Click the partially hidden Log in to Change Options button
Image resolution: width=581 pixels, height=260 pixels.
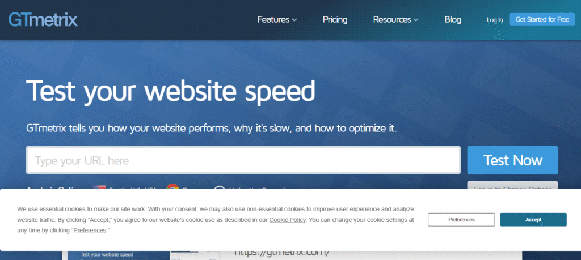click(x=512, y=185)
